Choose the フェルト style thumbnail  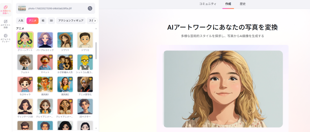(25, 62)
